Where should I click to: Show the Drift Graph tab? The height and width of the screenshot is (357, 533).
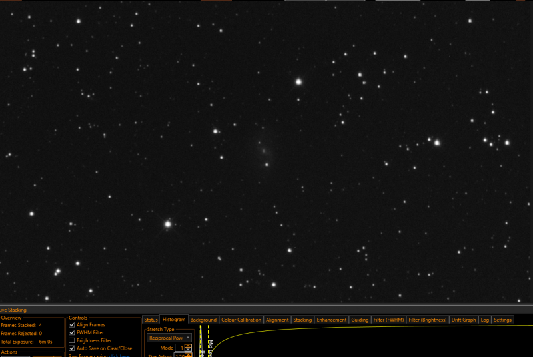[463, 320]
